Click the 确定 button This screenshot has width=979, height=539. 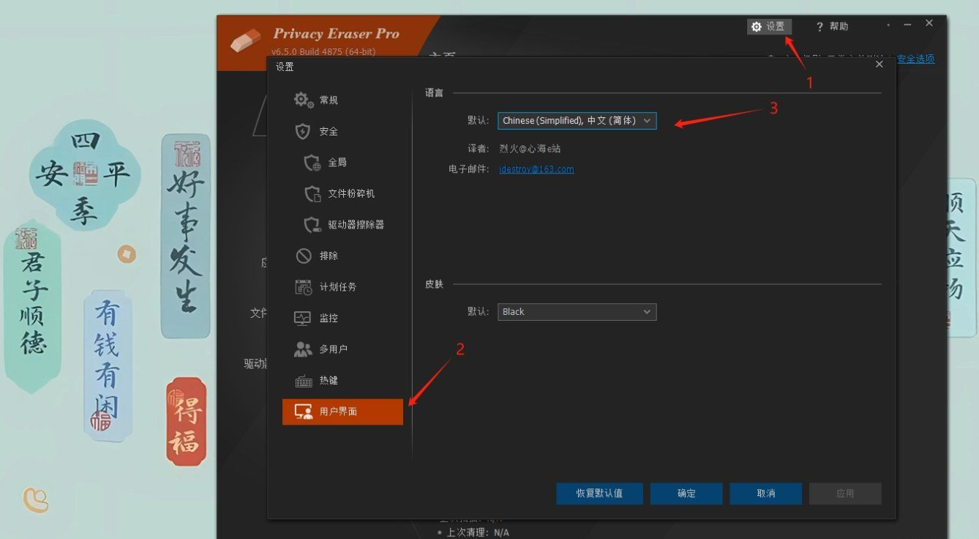pos(686,494)
